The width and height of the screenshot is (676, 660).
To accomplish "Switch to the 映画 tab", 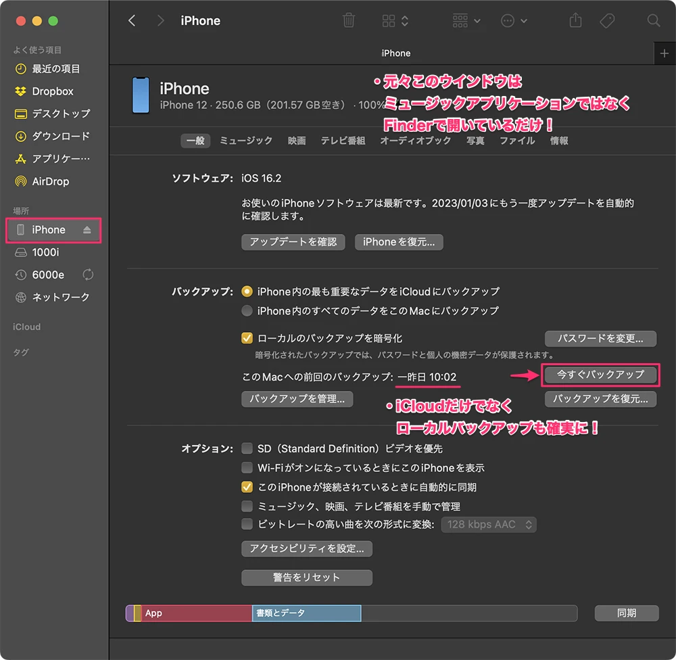I will [x=297, y=141].
